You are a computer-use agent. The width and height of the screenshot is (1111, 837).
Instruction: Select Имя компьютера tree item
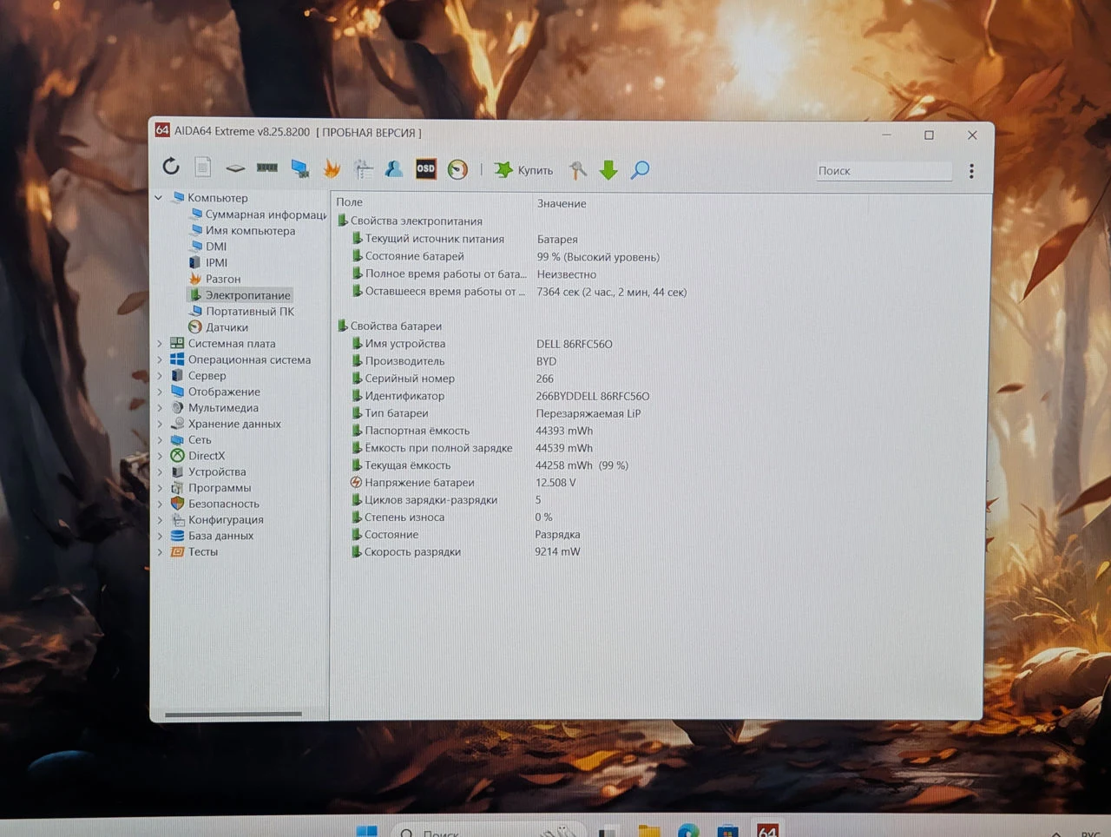pos(242,231)
